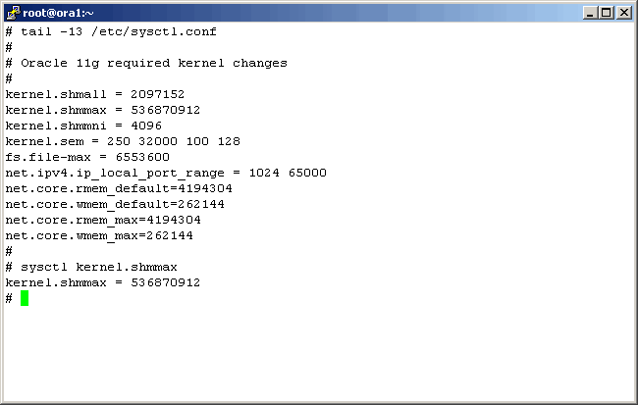Close the root@ora1 terminal window
The width and height of the screenshot is (638, 405).
pyautogui.click(x=623, y=13)
